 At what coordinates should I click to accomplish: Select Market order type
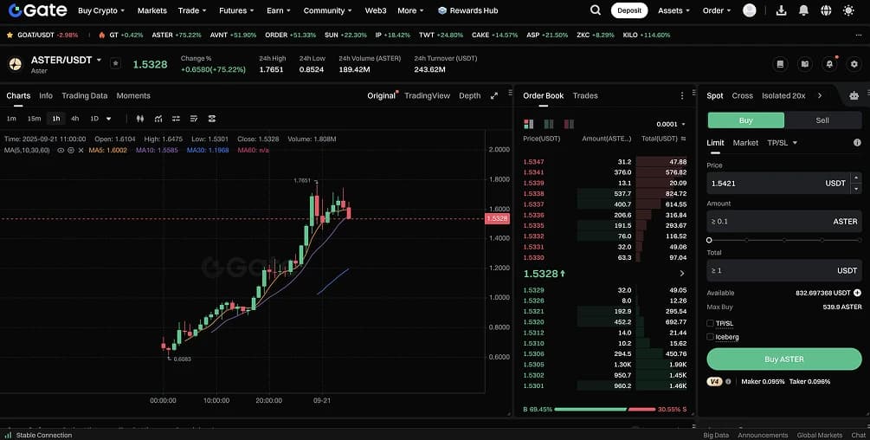(x=745, y=143)
